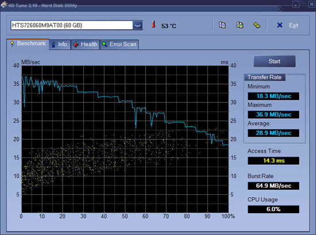This screenshot has height=235, width=316.
Task: Switch to the Info tab
Action: pos(60,44)
